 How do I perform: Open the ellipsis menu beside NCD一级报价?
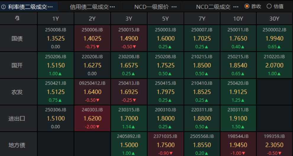(x=174, y=6)
